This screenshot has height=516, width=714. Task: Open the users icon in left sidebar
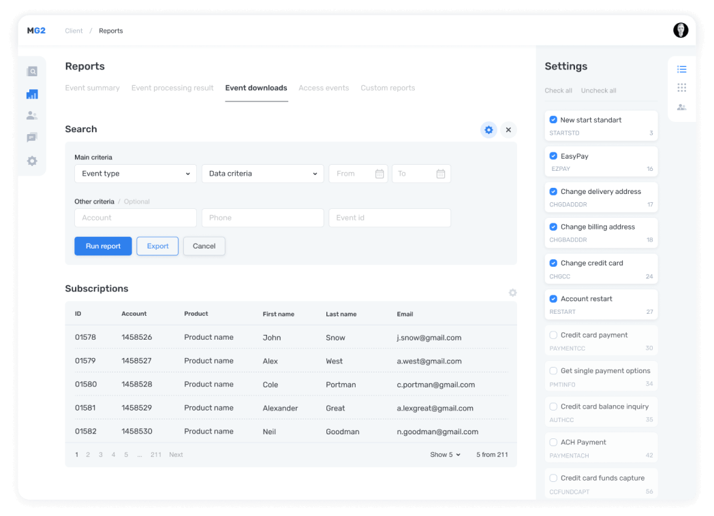(x=32, y=116)
